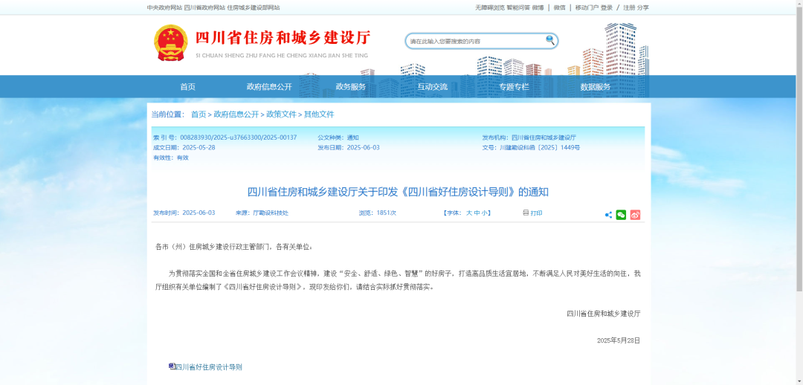Click the 浏览 1851次 view count
This screenshot has height=385, width=803.
tap(378, 213)
